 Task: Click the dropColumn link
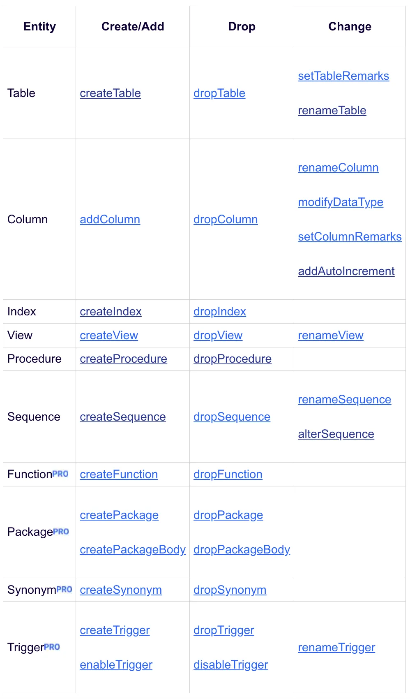point(226,220)
